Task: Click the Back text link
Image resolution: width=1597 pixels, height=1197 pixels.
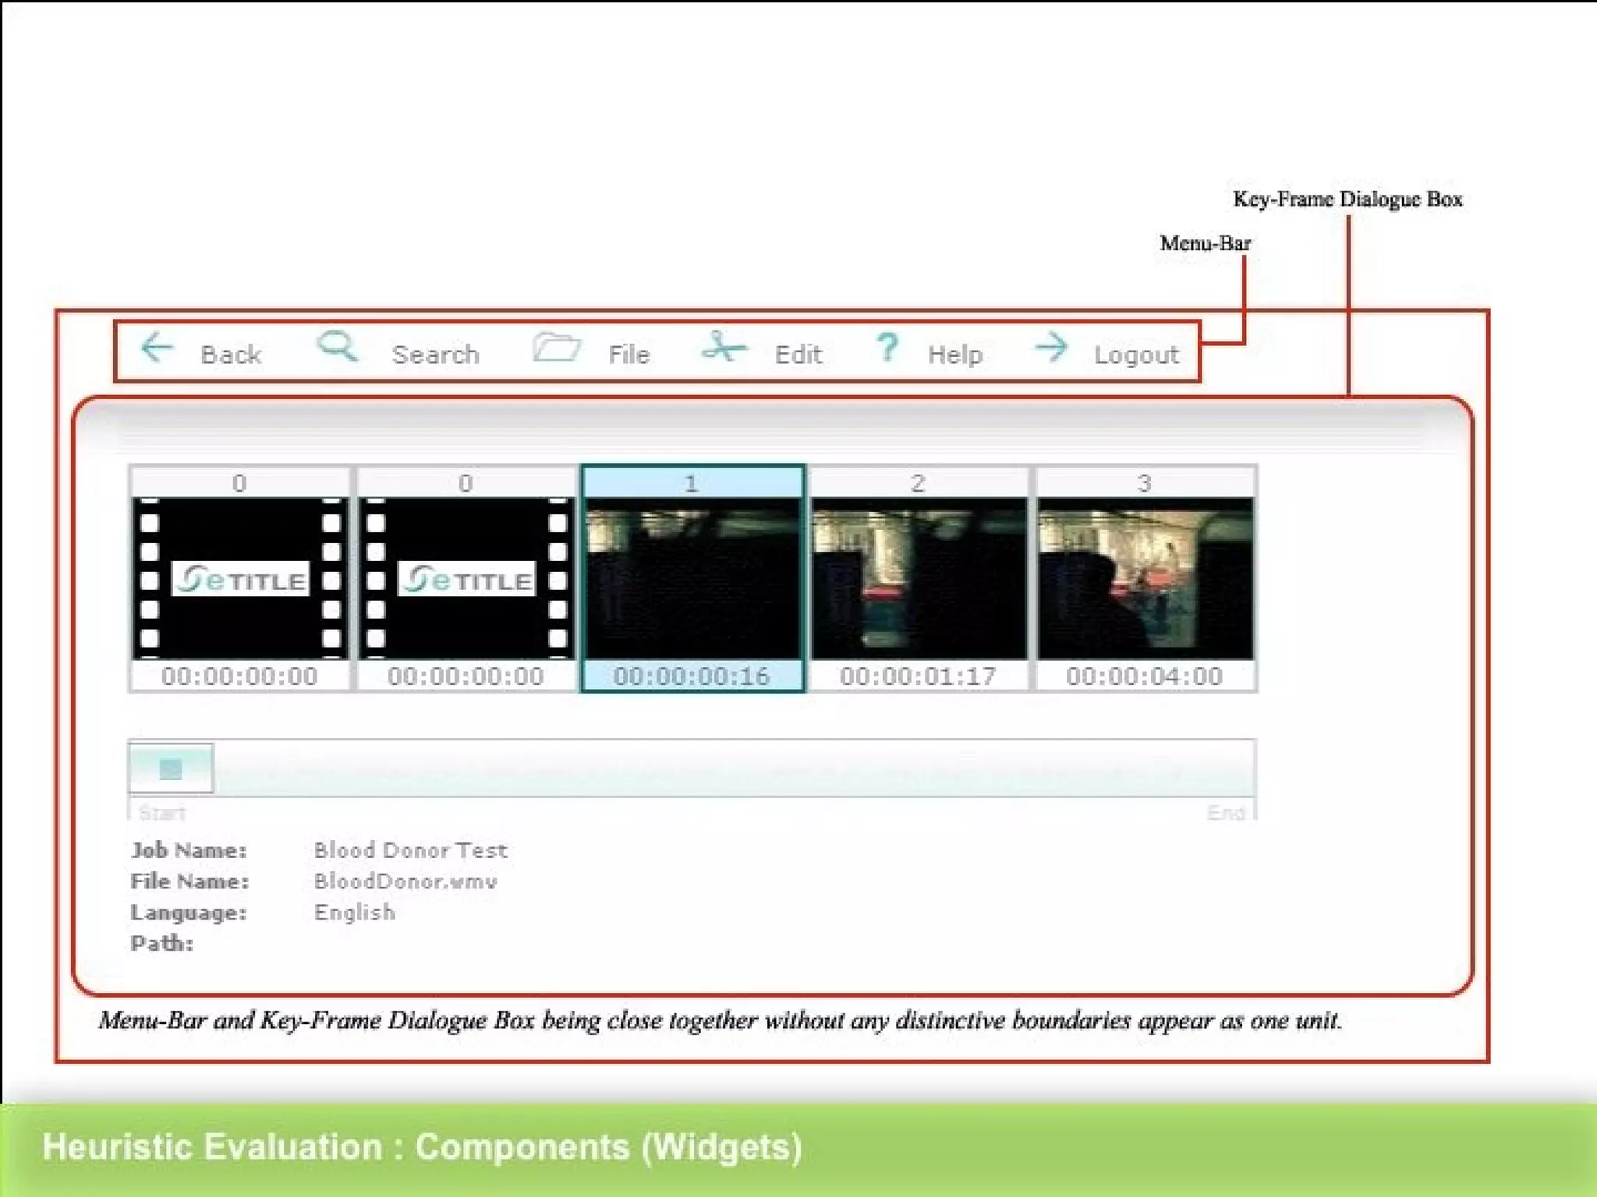Action: (230, 355)
